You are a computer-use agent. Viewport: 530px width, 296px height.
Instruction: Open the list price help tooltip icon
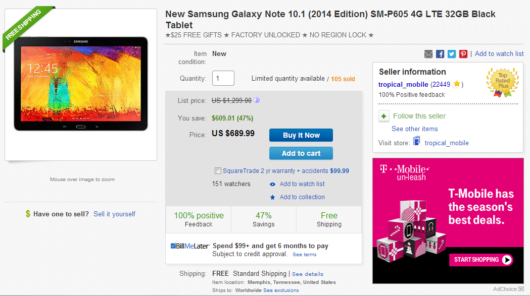257,100
